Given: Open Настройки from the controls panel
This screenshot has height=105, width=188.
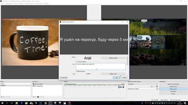Looking at the screenshot, I should pyautogui.click(x=173, y=91).
